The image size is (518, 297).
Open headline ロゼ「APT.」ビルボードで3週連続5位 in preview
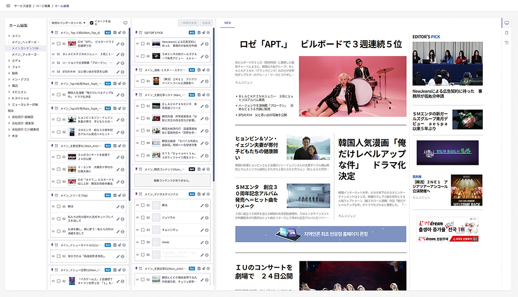(321, 44)
